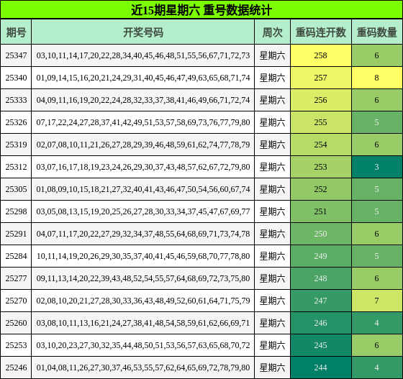
Task: Click the draw numbers for issue 25312
Action: coord(143,167)
